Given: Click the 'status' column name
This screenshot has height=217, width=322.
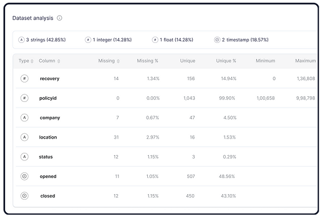Looking at the screenshot, I should click(x=46, y=157).
